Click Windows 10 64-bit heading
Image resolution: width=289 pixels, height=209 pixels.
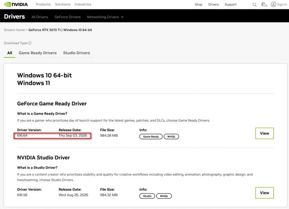point(44,75)
